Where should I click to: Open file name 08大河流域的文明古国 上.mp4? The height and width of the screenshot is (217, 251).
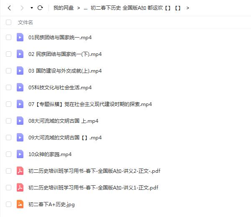[64, 121]
